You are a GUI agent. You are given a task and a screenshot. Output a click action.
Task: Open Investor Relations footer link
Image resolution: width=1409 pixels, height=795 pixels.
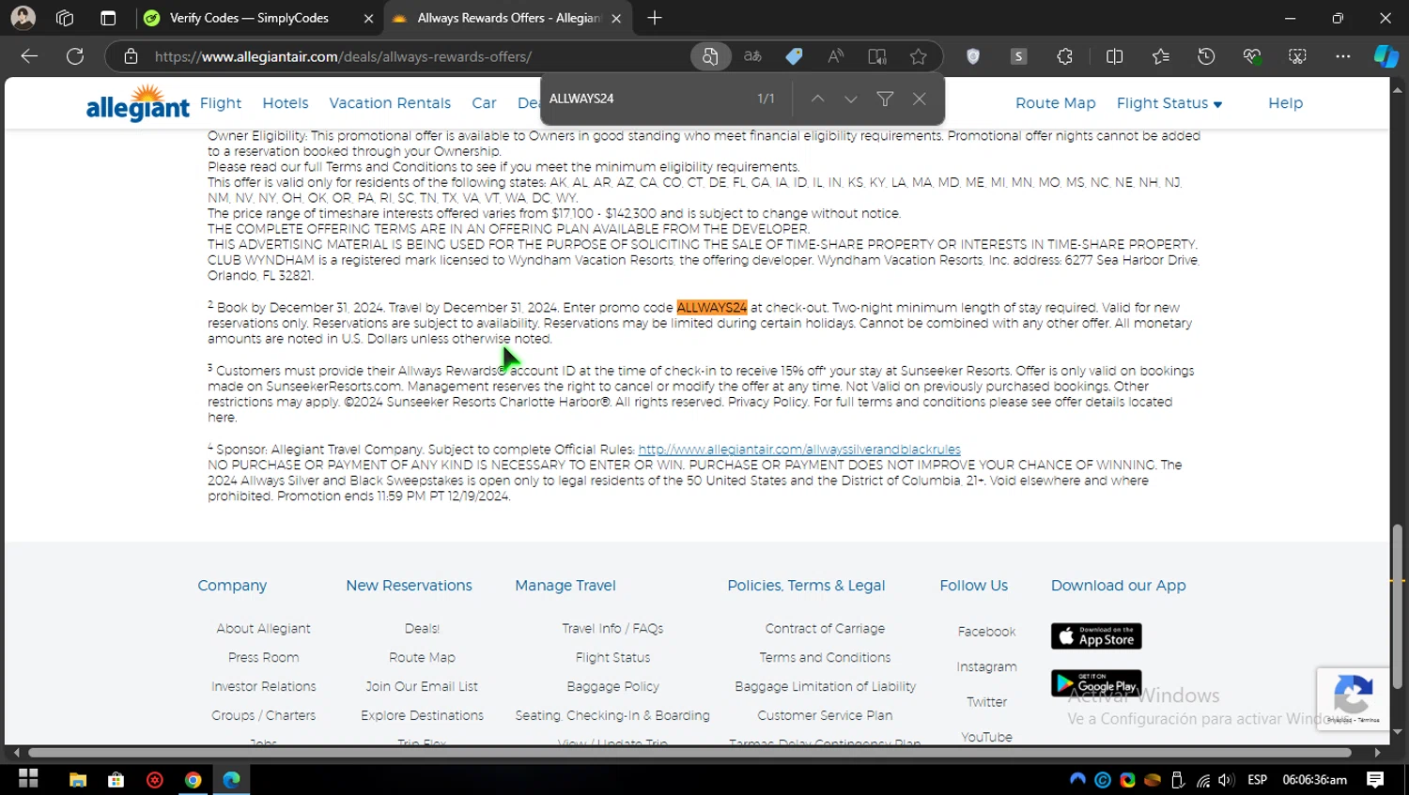pos(264,687)
